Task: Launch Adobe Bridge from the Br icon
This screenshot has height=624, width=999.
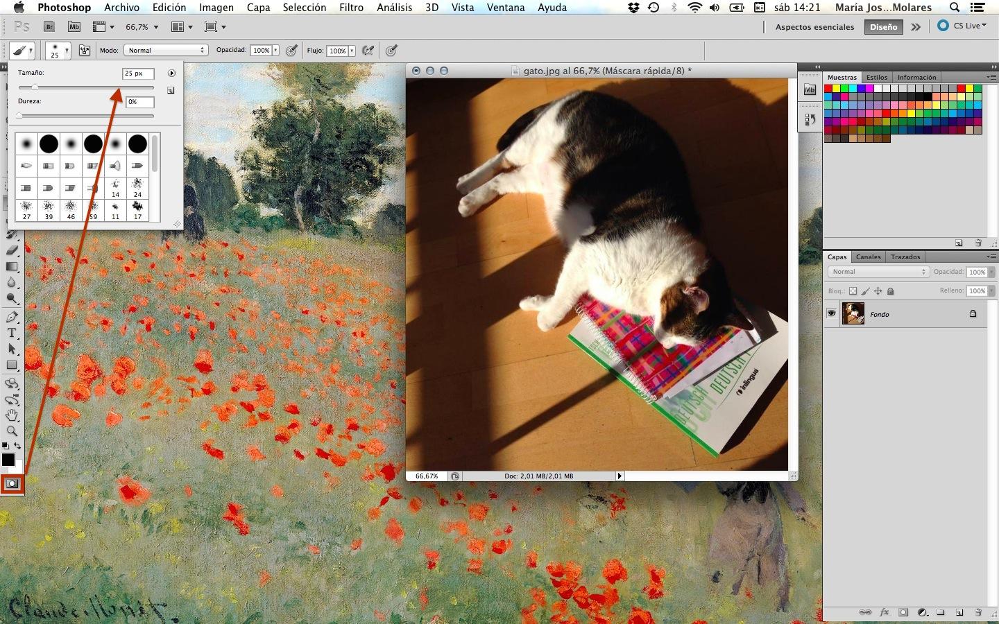Action: coord(49,27)
